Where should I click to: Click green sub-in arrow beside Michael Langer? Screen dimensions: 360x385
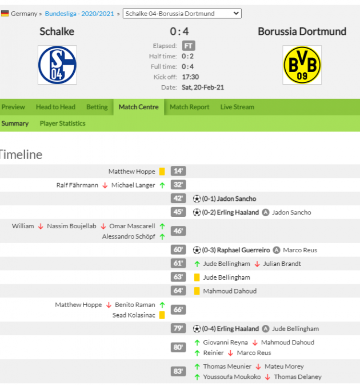coord(162,185)
